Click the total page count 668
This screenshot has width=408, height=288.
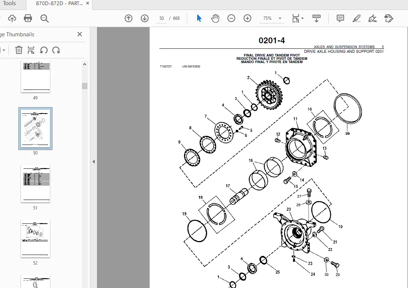click(176, 18)
